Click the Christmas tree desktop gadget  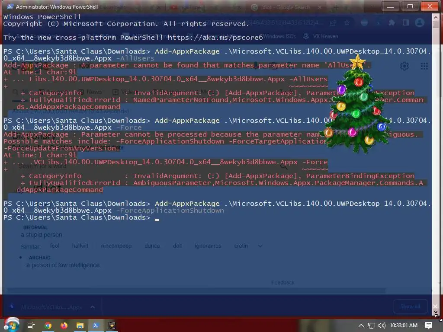(357, 105)
